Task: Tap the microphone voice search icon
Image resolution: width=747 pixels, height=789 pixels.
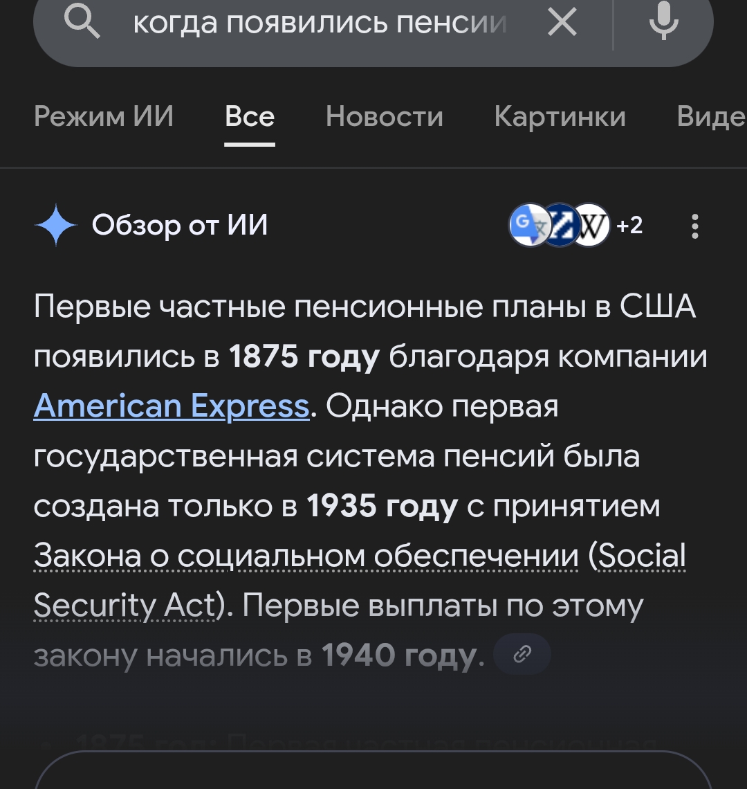Action: 663,22
